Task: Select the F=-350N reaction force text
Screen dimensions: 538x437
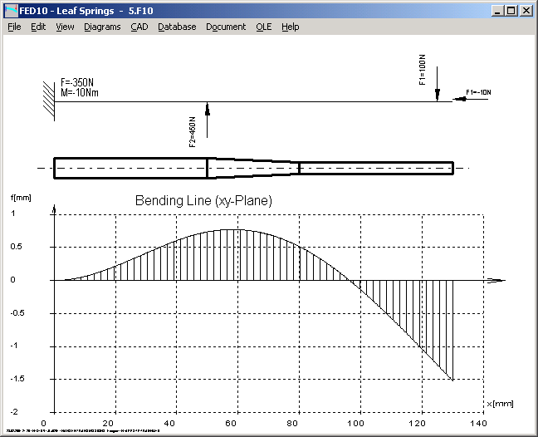Action: click(77, 82)
